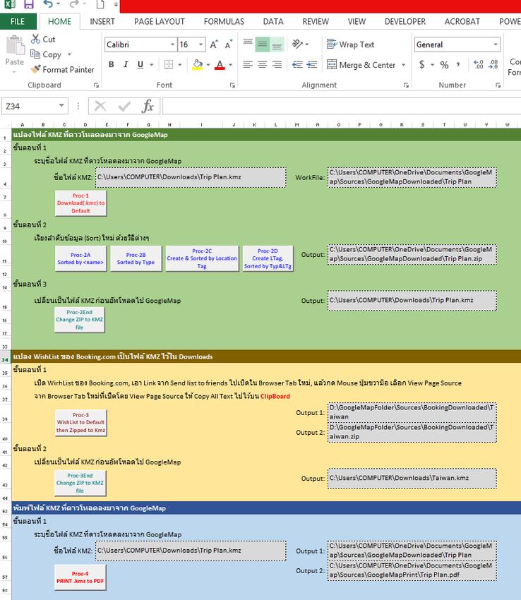This screenshot has height=600, width=521.
Task: Open the font size 16 dropdown
Action: click(x=200, y=44)
